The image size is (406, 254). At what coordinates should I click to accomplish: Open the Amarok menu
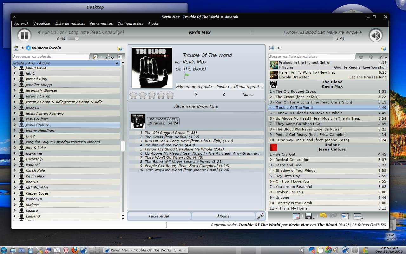(x=22, y=23)
